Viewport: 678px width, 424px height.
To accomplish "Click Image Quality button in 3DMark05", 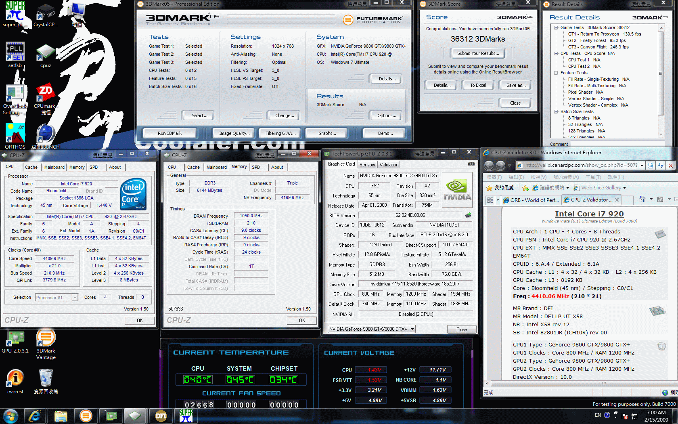I will [234, 133].
